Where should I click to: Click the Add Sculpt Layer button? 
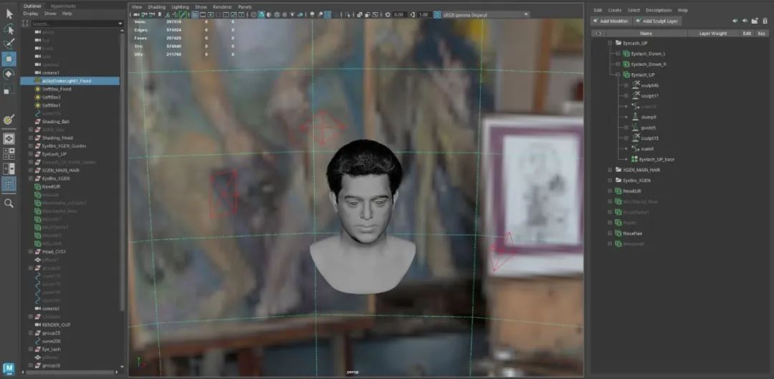coord(656,21)
